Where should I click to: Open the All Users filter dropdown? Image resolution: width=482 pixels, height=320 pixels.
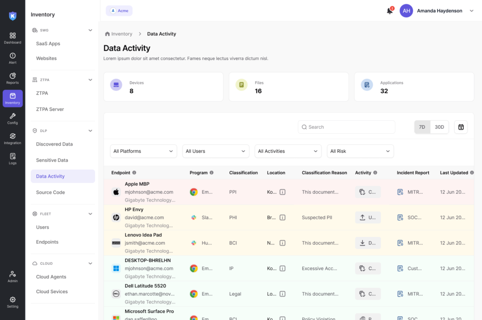coord(216,151)
